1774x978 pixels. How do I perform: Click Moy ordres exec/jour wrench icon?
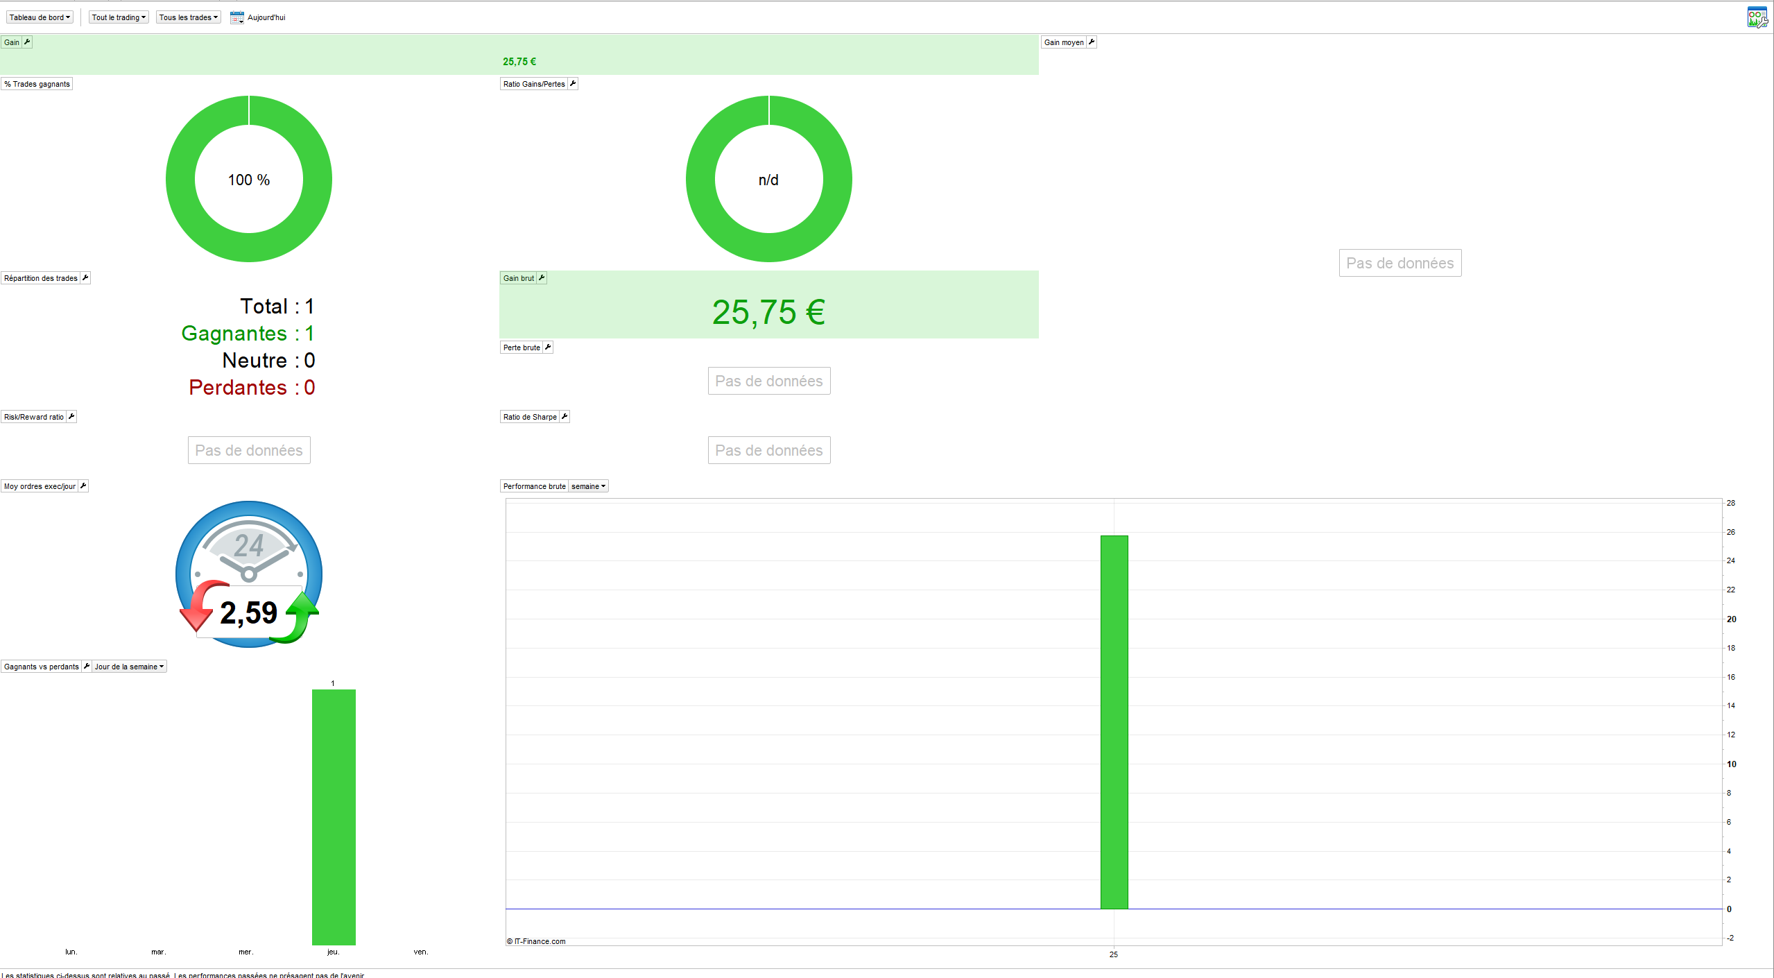tap(83, 486)
